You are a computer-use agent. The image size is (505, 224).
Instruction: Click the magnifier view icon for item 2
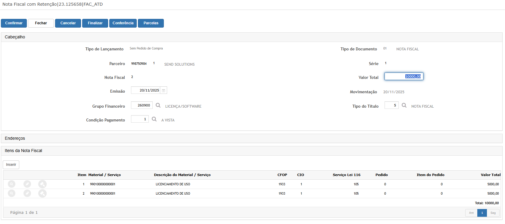coord(11,193)
